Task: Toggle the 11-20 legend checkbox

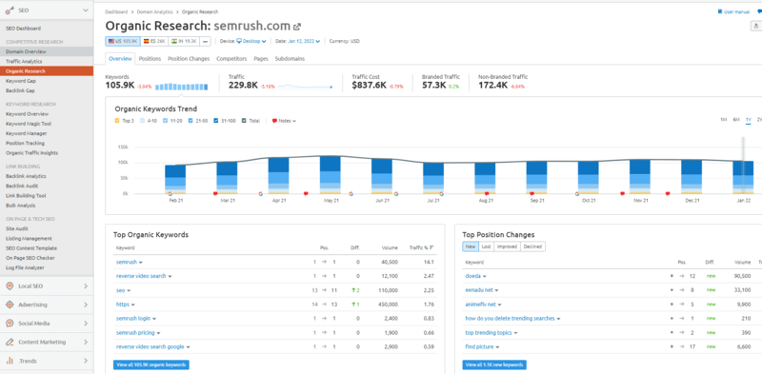Action: click(x=165, y=121)
